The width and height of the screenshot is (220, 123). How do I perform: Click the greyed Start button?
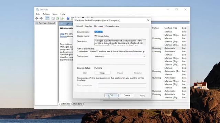85,73
